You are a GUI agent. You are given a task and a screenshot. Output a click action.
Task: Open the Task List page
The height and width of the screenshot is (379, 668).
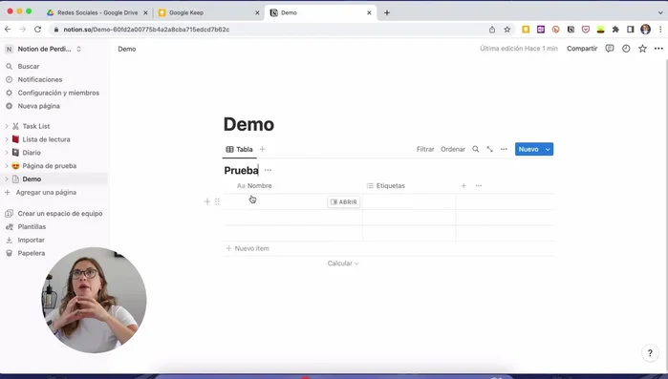click(x=35, y=126)
